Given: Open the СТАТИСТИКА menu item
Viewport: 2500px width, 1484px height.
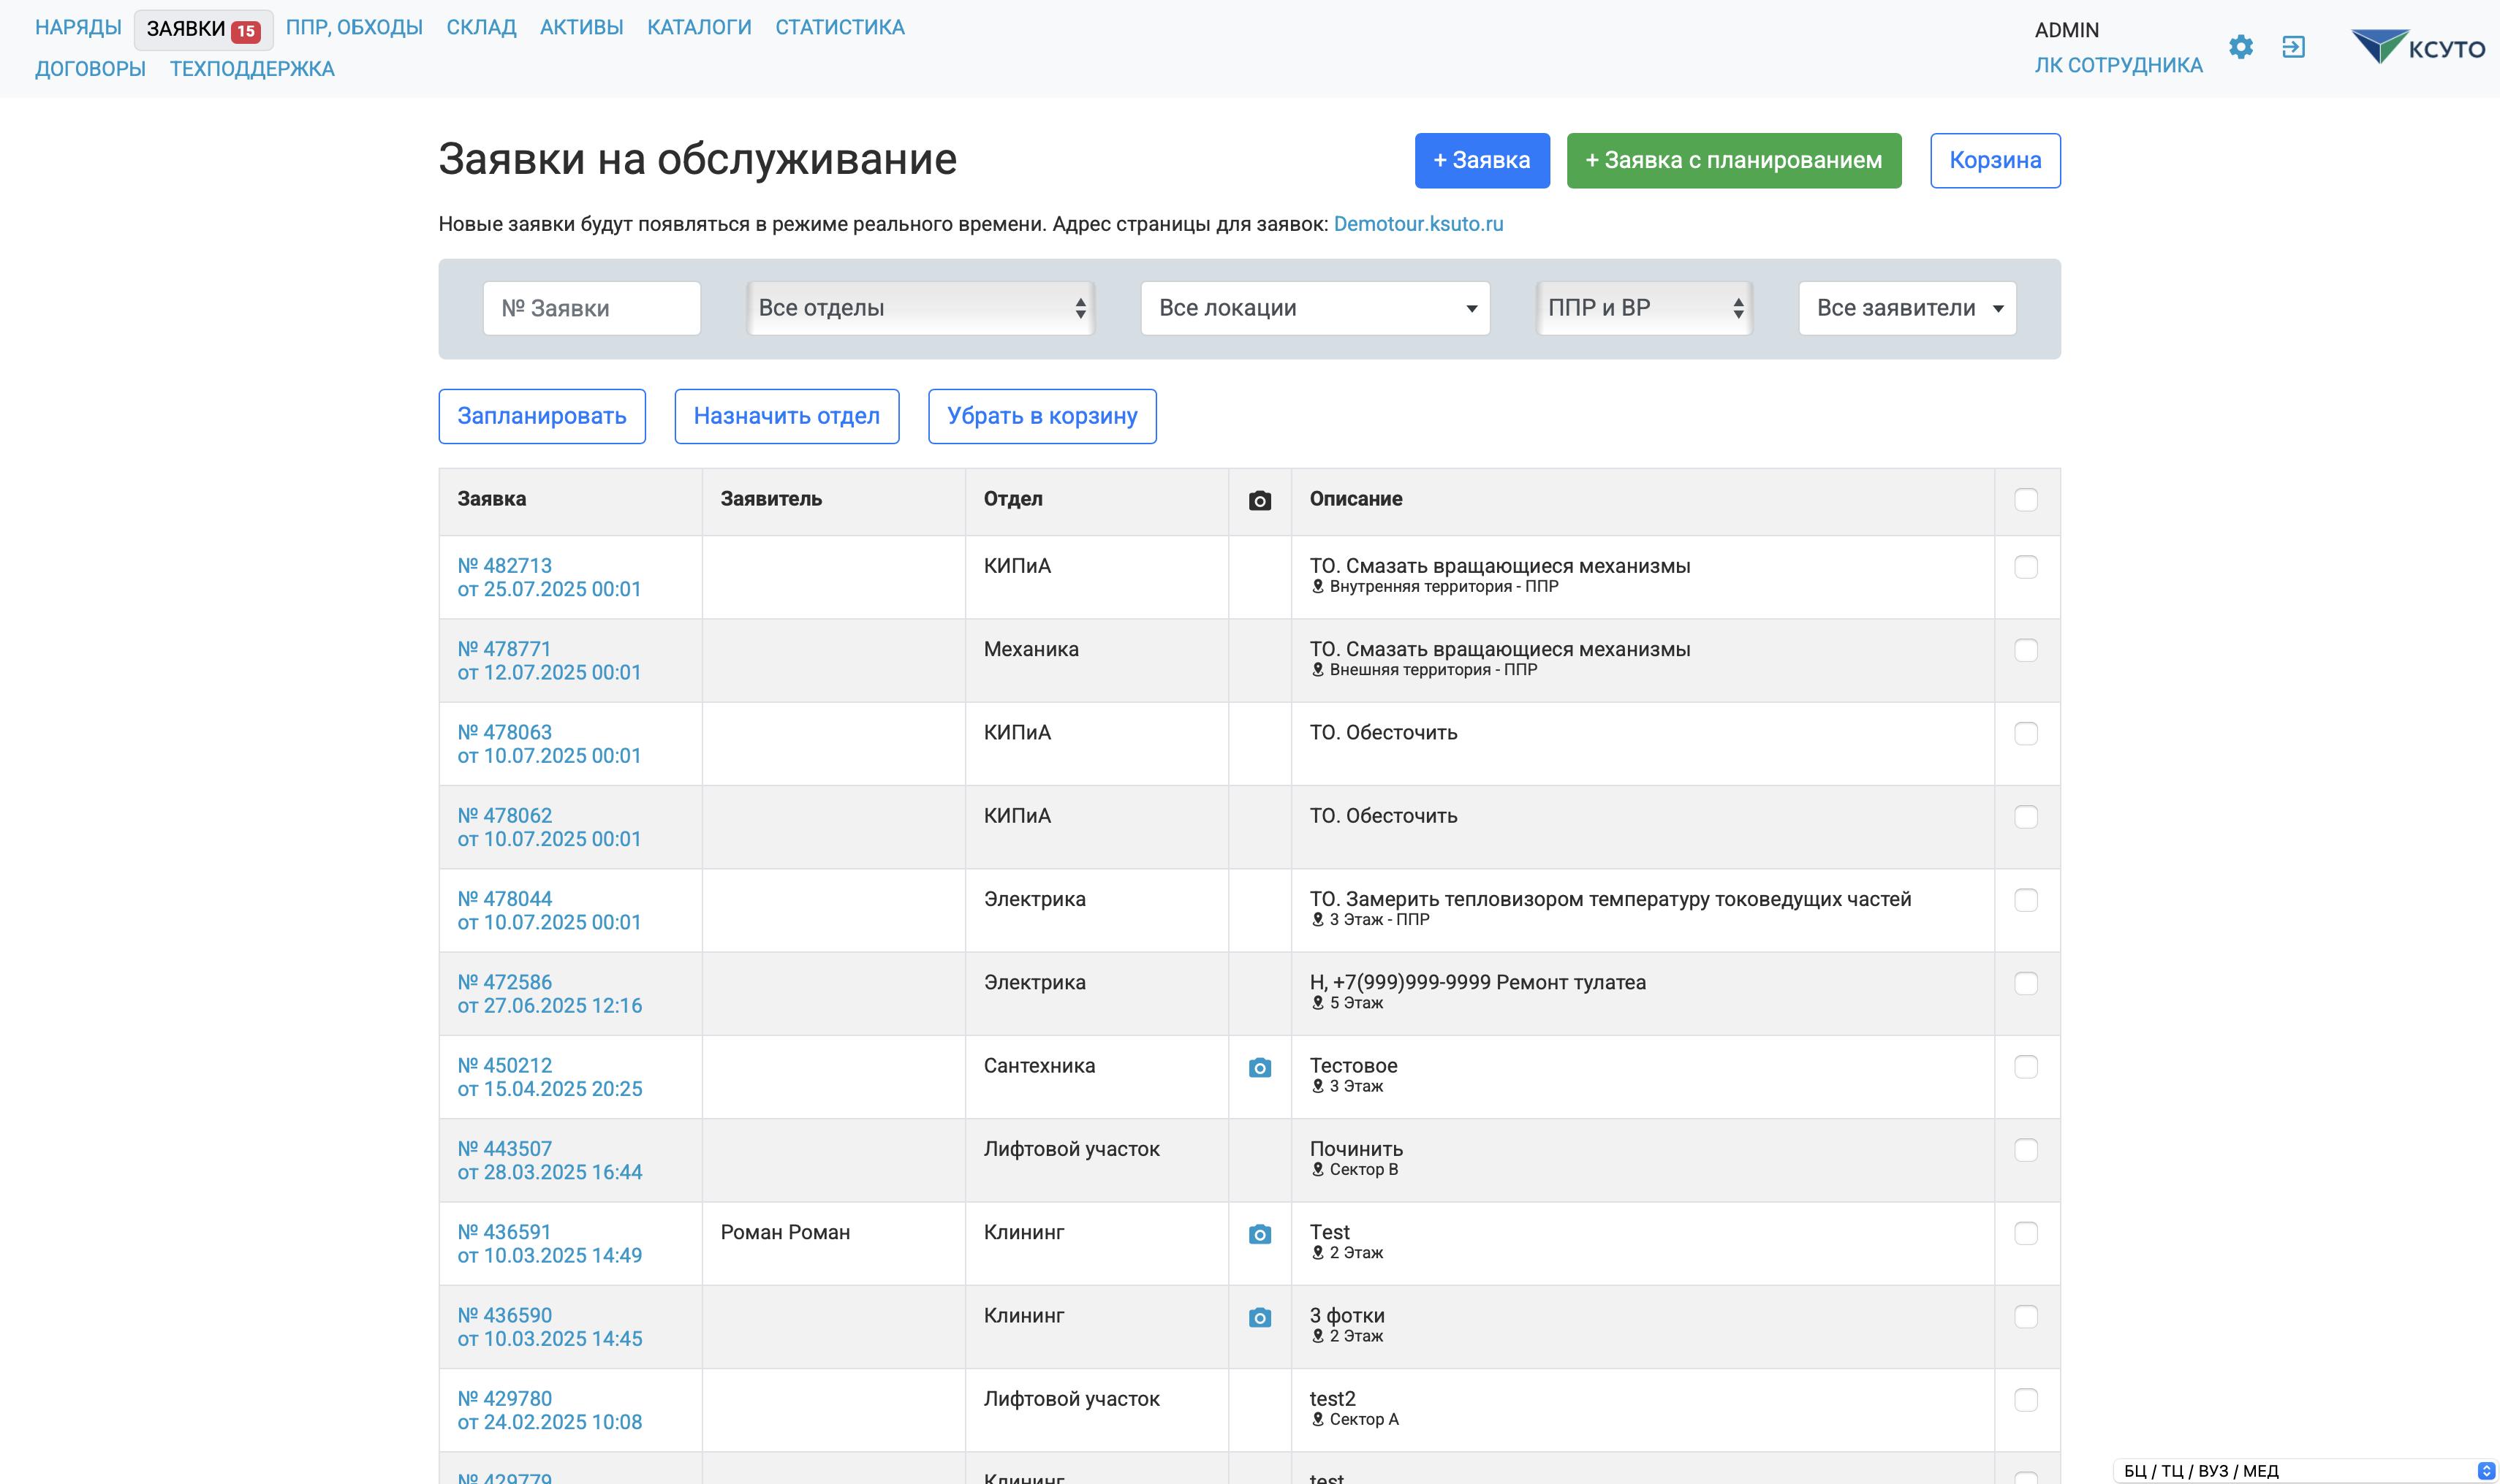Looking at the screenshot, I should click(839, 27).
